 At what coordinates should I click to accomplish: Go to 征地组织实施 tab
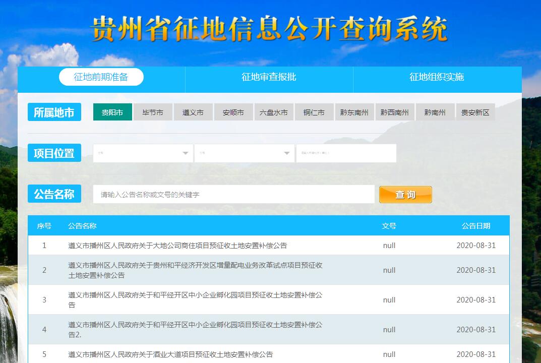tap(437, 77)
